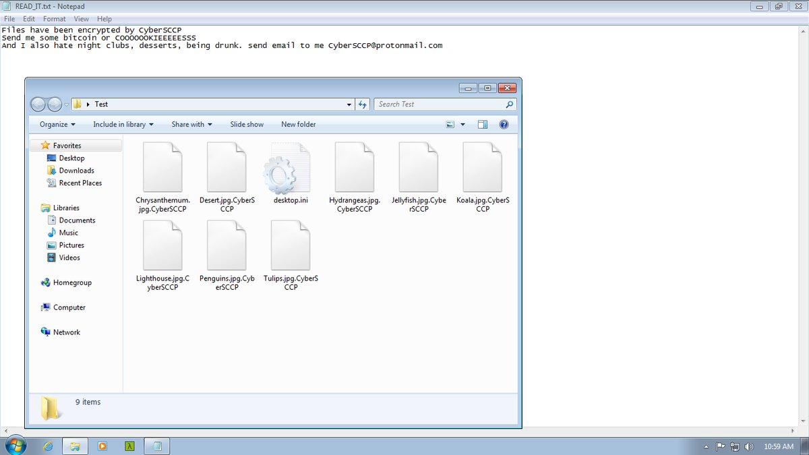Select the Koala.jpg.CyberSCCP file
Viewport: 809px width, 455px height.
tap(483, 178)
